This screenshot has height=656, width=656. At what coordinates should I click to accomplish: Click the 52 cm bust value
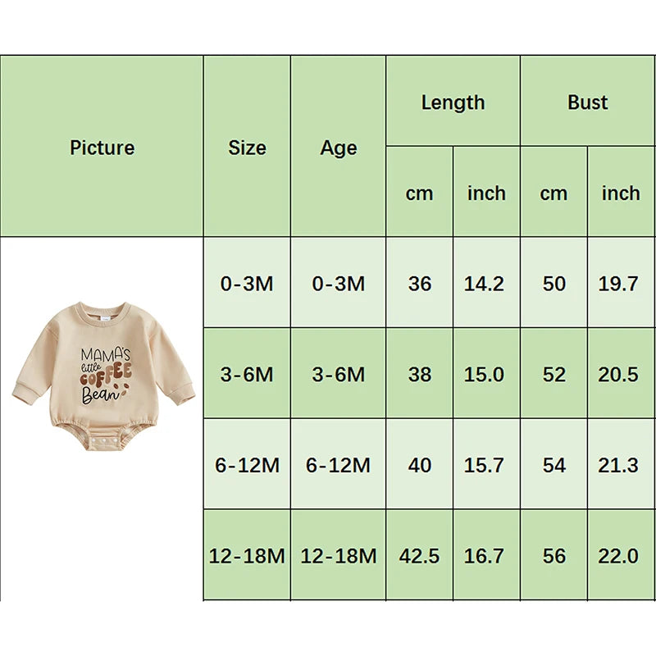point(553,375)
